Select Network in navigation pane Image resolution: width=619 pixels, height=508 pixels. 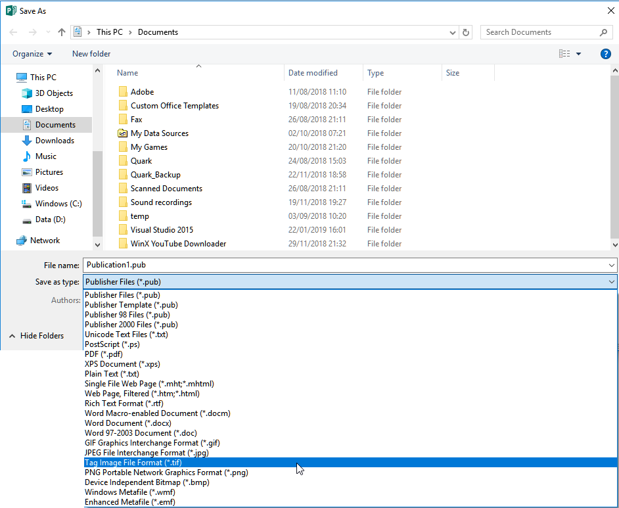coord(38,241)
